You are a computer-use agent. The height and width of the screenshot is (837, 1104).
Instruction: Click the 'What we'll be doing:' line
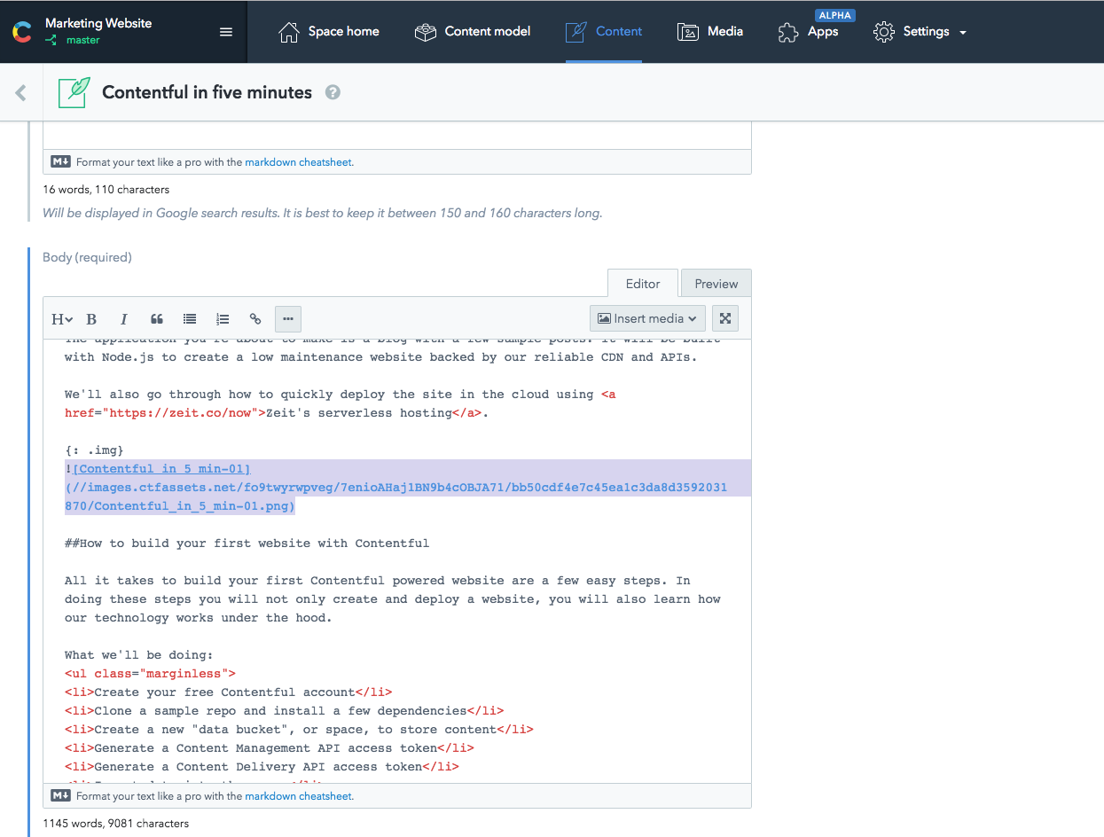click(138, 655)
